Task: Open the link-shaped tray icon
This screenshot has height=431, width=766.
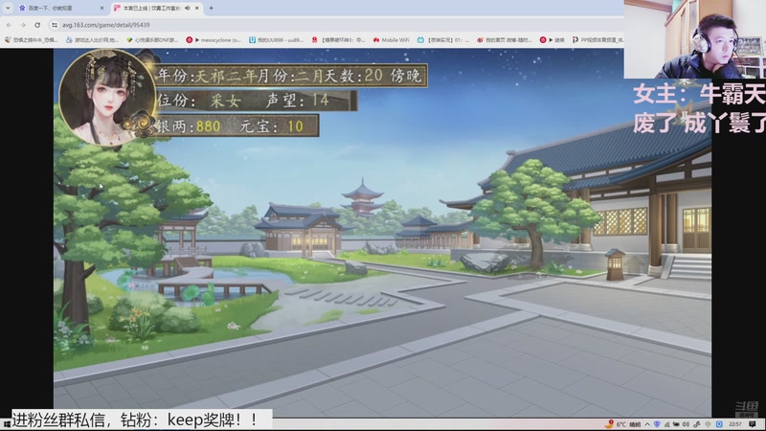Action: (697, 424)
